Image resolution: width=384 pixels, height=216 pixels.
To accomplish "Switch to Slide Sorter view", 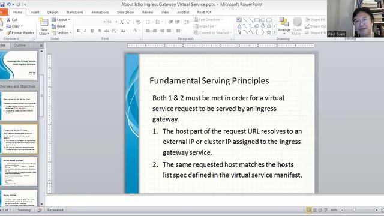I will coord(314,210).
